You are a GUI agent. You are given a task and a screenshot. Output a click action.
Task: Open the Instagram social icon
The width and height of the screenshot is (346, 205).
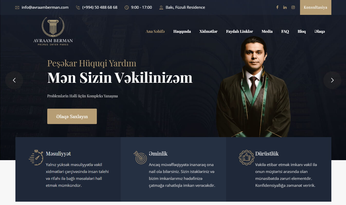(293, 7)
